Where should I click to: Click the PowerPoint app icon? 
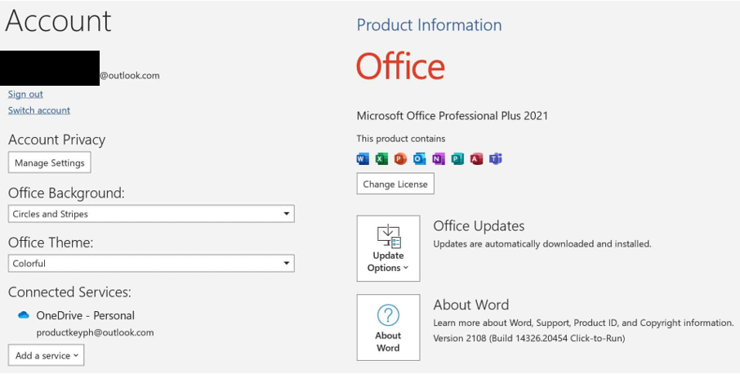[x=400, y=159]
